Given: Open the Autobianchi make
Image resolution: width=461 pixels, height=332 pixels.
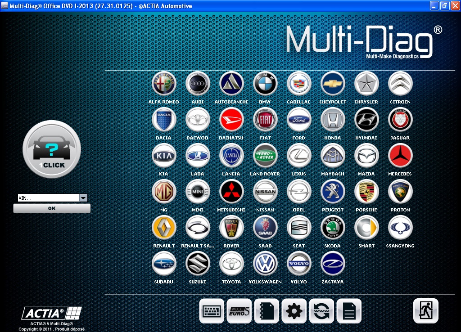Looking at the screenshot, I should (231, 84).
